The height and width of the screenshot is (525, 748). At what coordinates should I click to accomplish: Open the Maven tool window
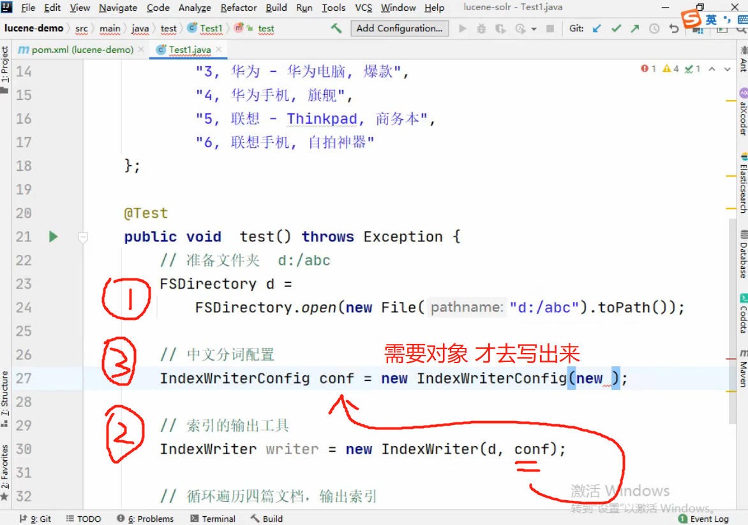point(743,368)
